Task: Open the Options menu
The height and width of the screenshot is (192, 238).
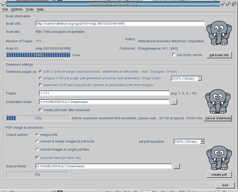Action: (x=17, y=9)
